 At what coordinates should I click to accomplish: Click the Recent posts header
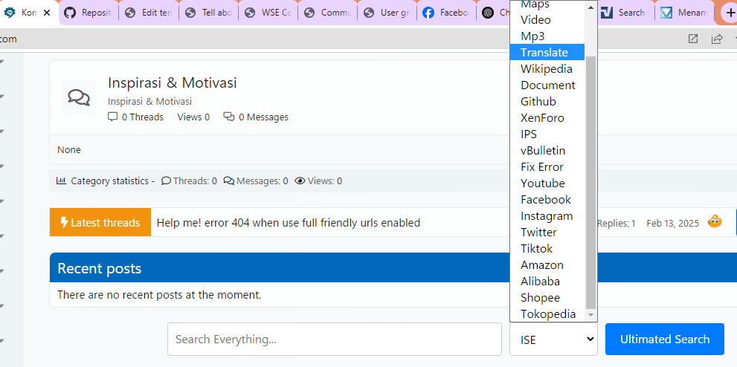(x=99, y=268)
